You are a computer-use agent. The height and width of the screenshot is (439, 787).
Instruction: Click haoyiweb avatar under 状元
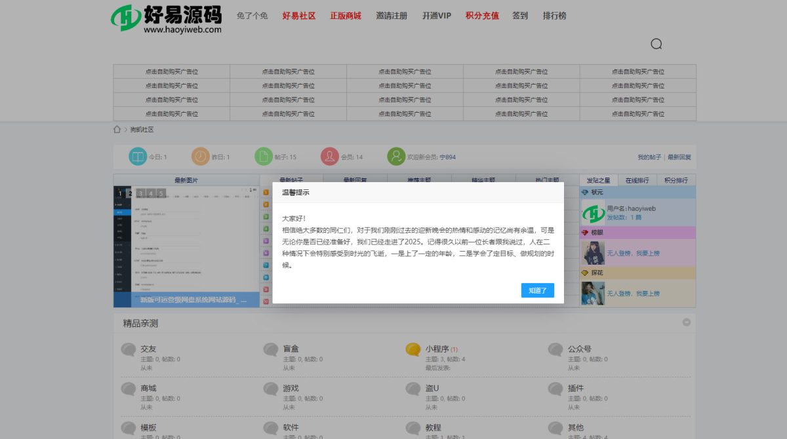pos(594,213)
